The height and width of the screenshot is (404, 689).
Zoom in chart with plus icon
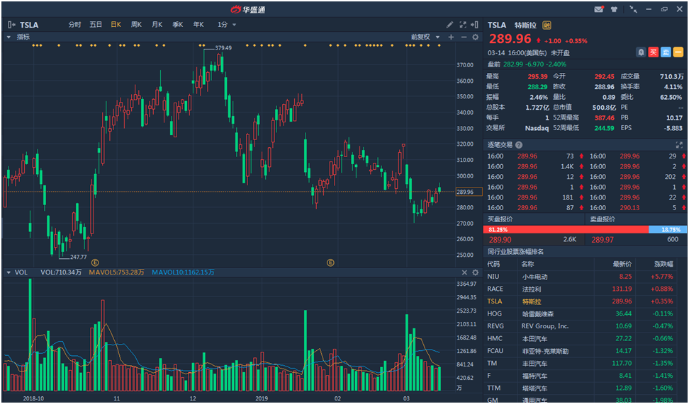point(452,37)
